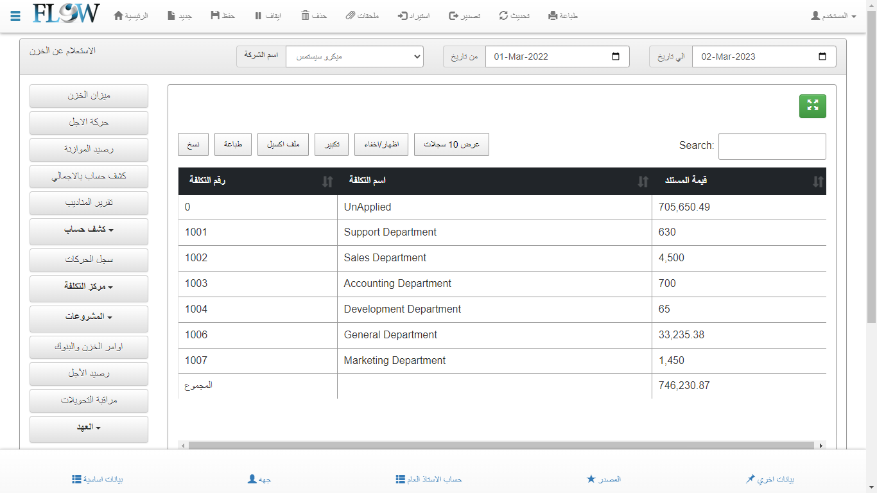Expand the مركز التكلفة sidebar dropdown

click(x=89, y=286)
